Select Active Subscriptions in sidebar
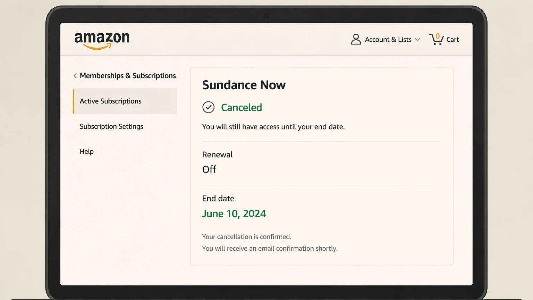The image size is (533, 300). pyautogui.click(x=125, y=101)
